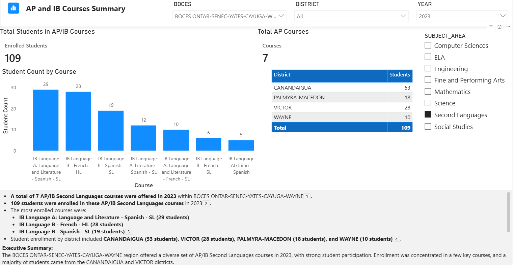
Task: Tick the Social Studies checkbox
Action: (428, 127)
